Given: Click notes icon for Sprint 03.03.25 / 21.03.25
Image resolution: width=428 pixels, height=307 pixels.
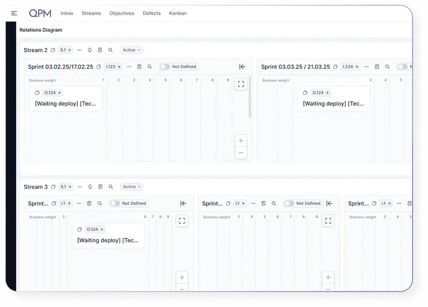Looking at the screenshot, I should pos(377,67).
